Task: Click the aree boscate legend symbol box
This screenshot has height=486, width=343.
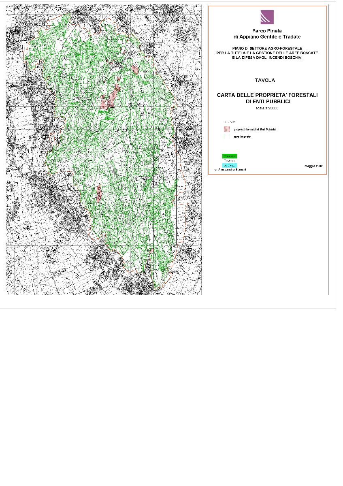Action: (227, 137)
